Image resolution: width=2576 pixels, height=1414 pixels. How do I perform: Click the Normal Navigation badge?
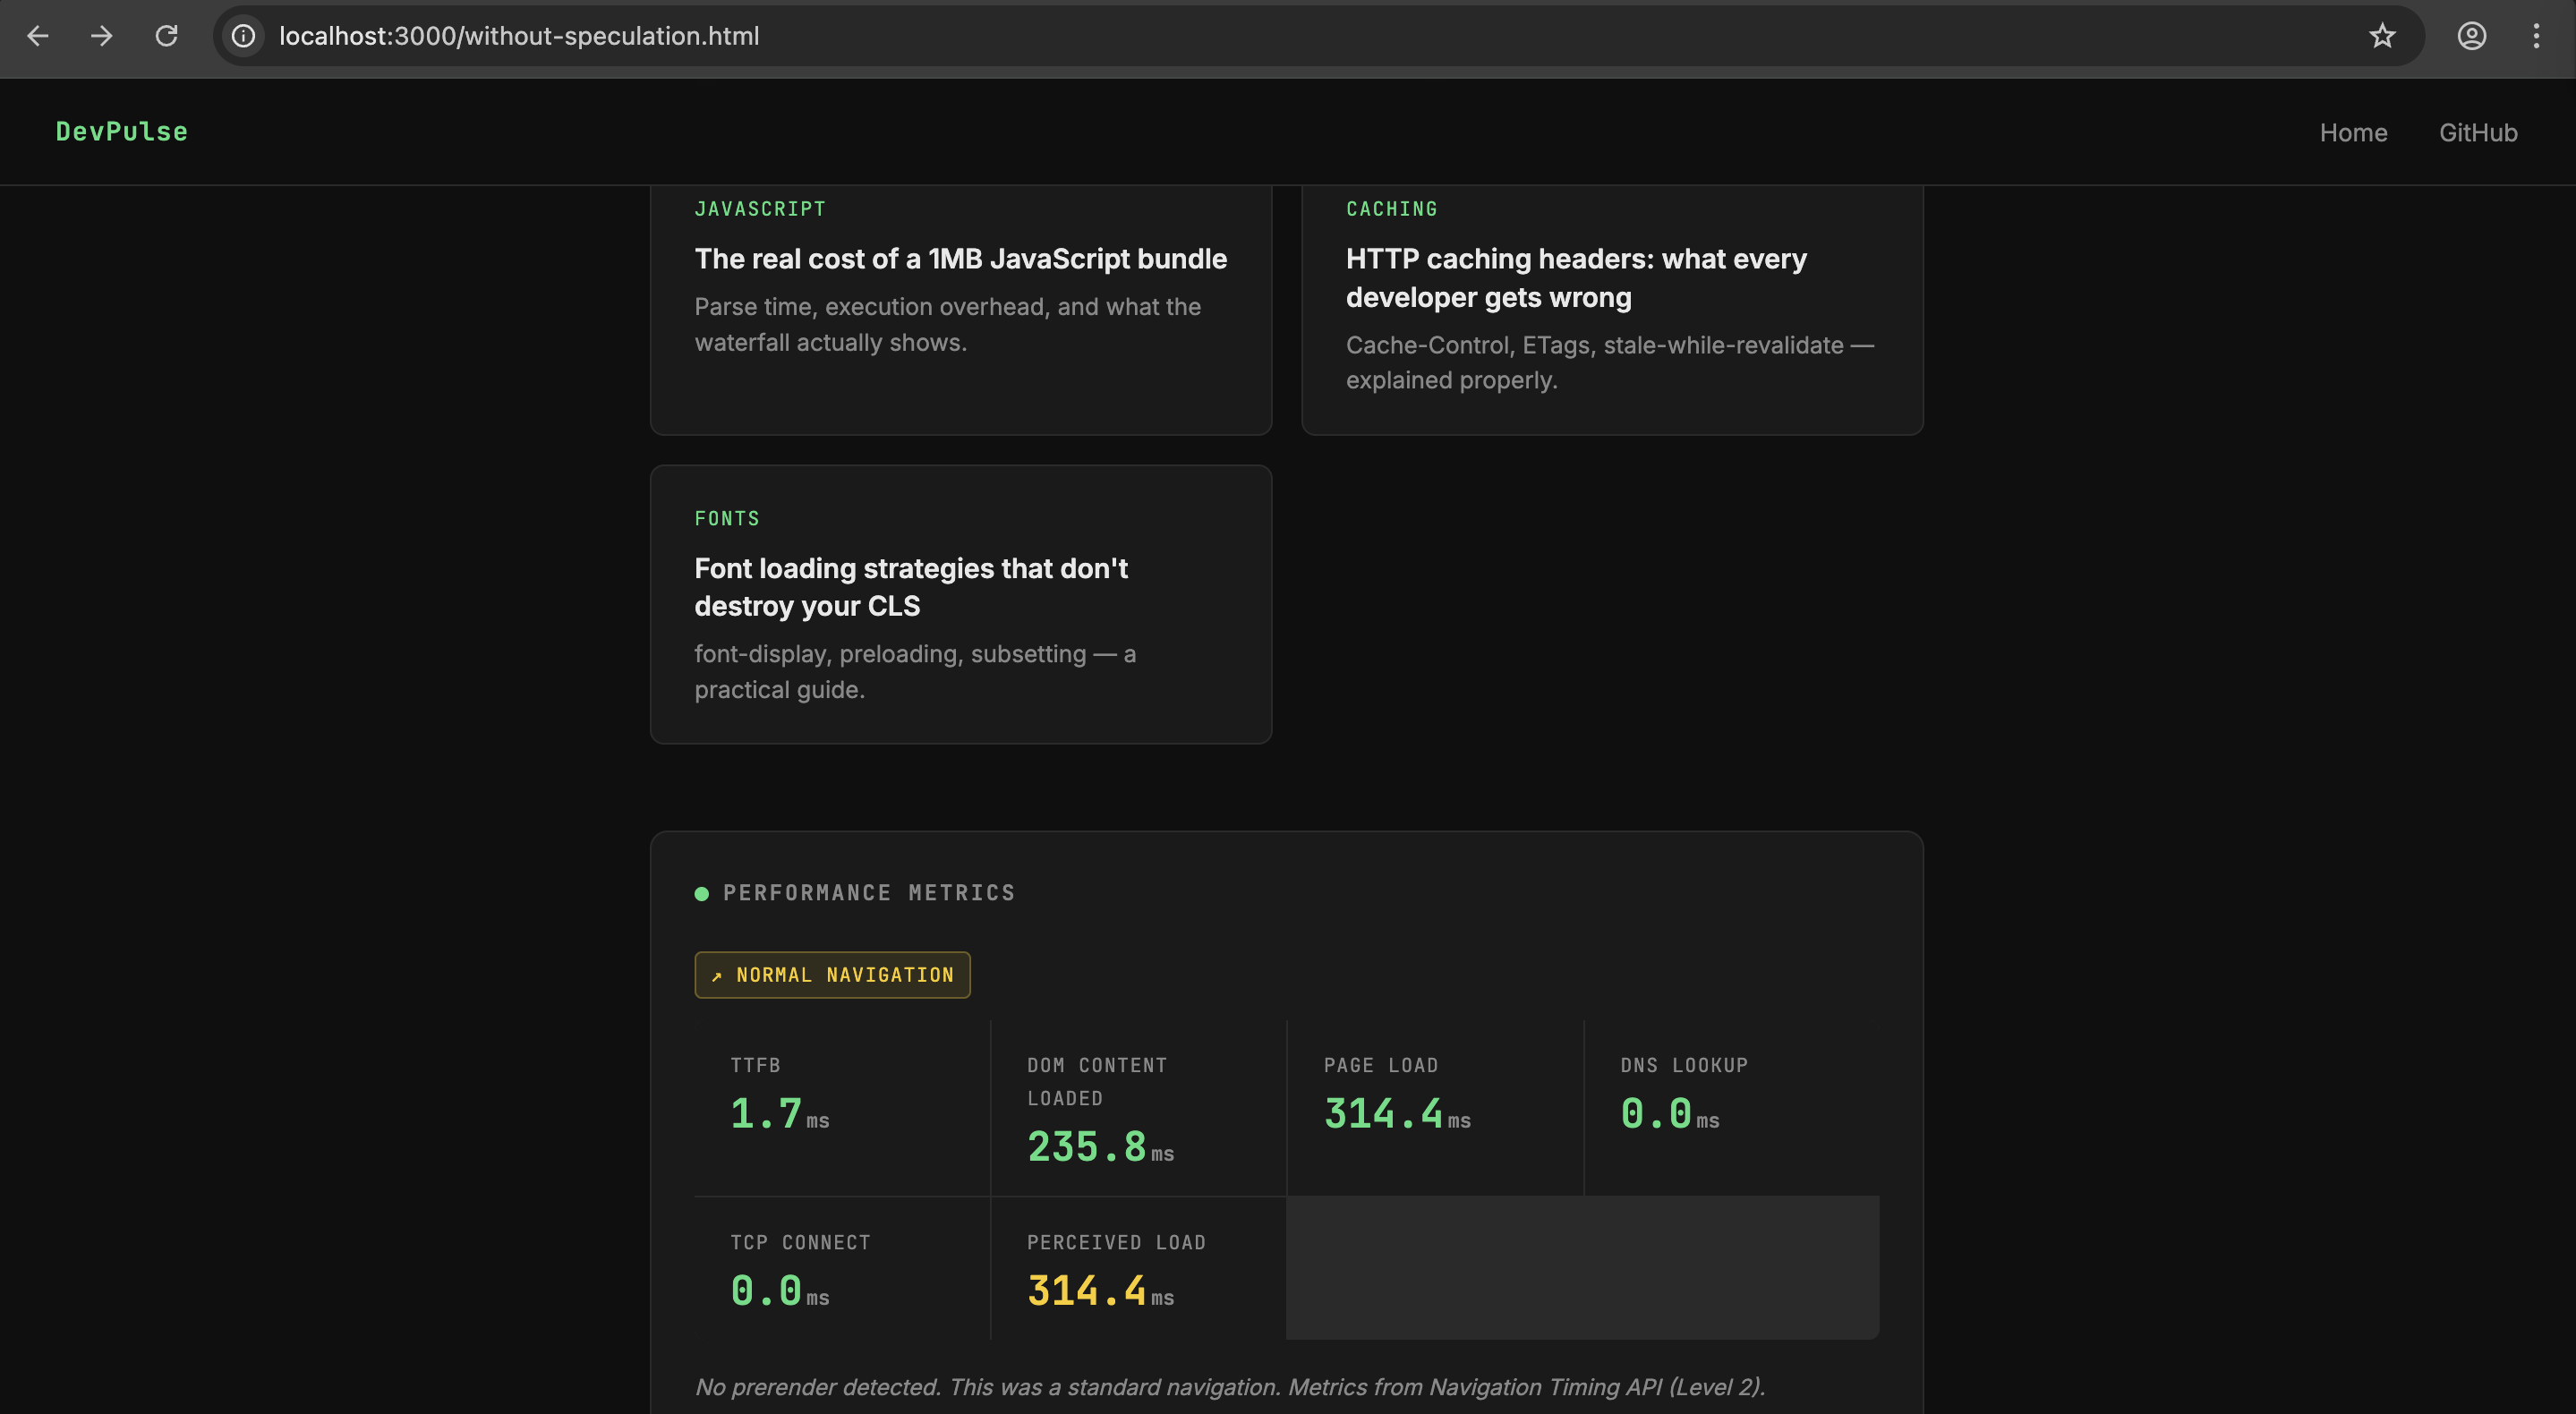[832, 975]
